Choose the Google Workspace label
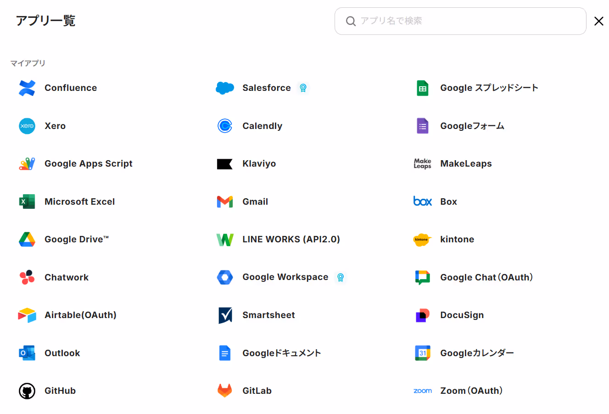The height and width of the screenshot is (414, 609). (x=285, y=277)
